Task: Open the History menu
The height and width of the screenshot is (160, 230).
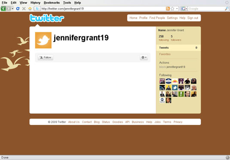Action: (35, 3)
